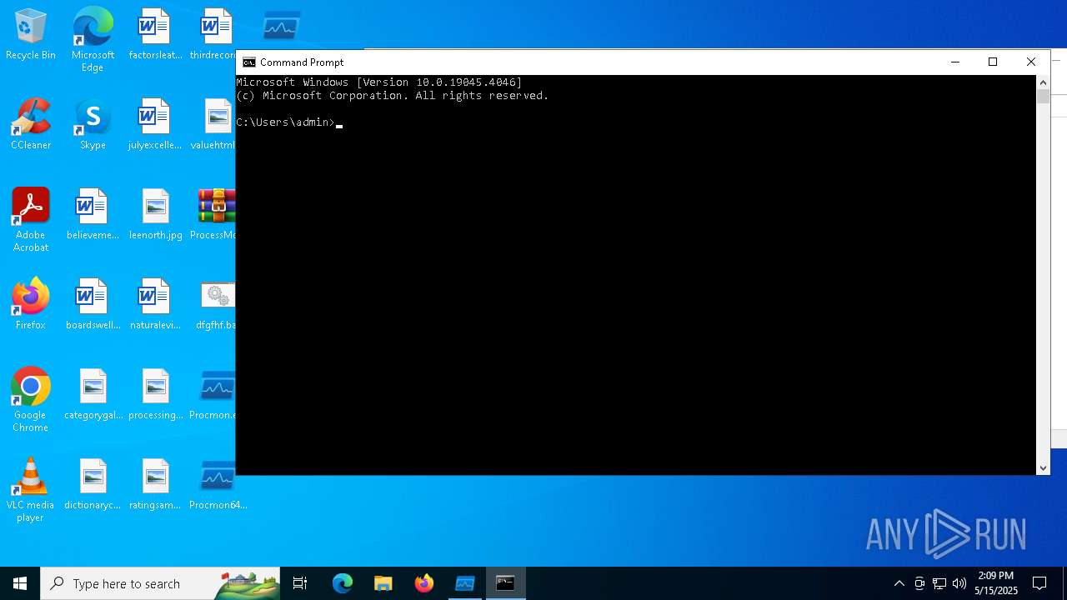Select the boardswell Word document

(93, 305)
